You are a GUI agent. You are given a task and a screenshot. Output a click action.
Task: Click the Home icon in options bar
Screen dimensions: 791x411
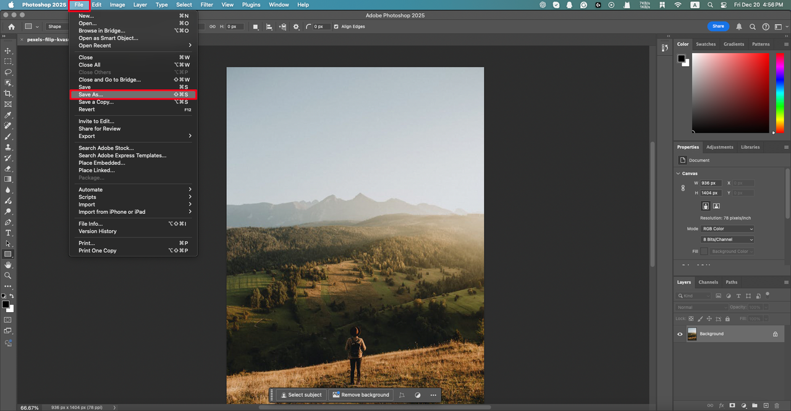tap(11, 27)
